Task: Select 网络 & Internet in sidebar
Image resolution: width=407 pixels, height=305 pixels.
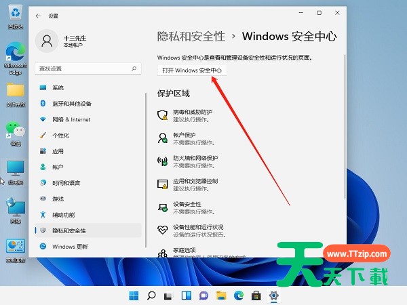Action: [71, 119]
